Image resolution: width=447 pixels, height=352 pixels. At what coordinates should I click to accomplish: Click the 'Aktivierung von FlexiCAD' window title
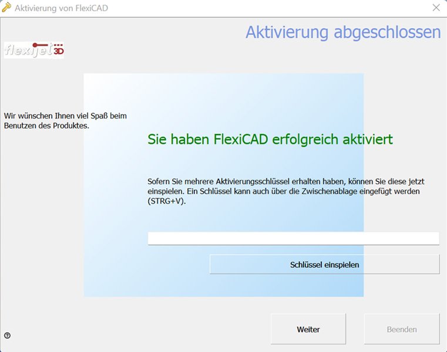point(61,8)
